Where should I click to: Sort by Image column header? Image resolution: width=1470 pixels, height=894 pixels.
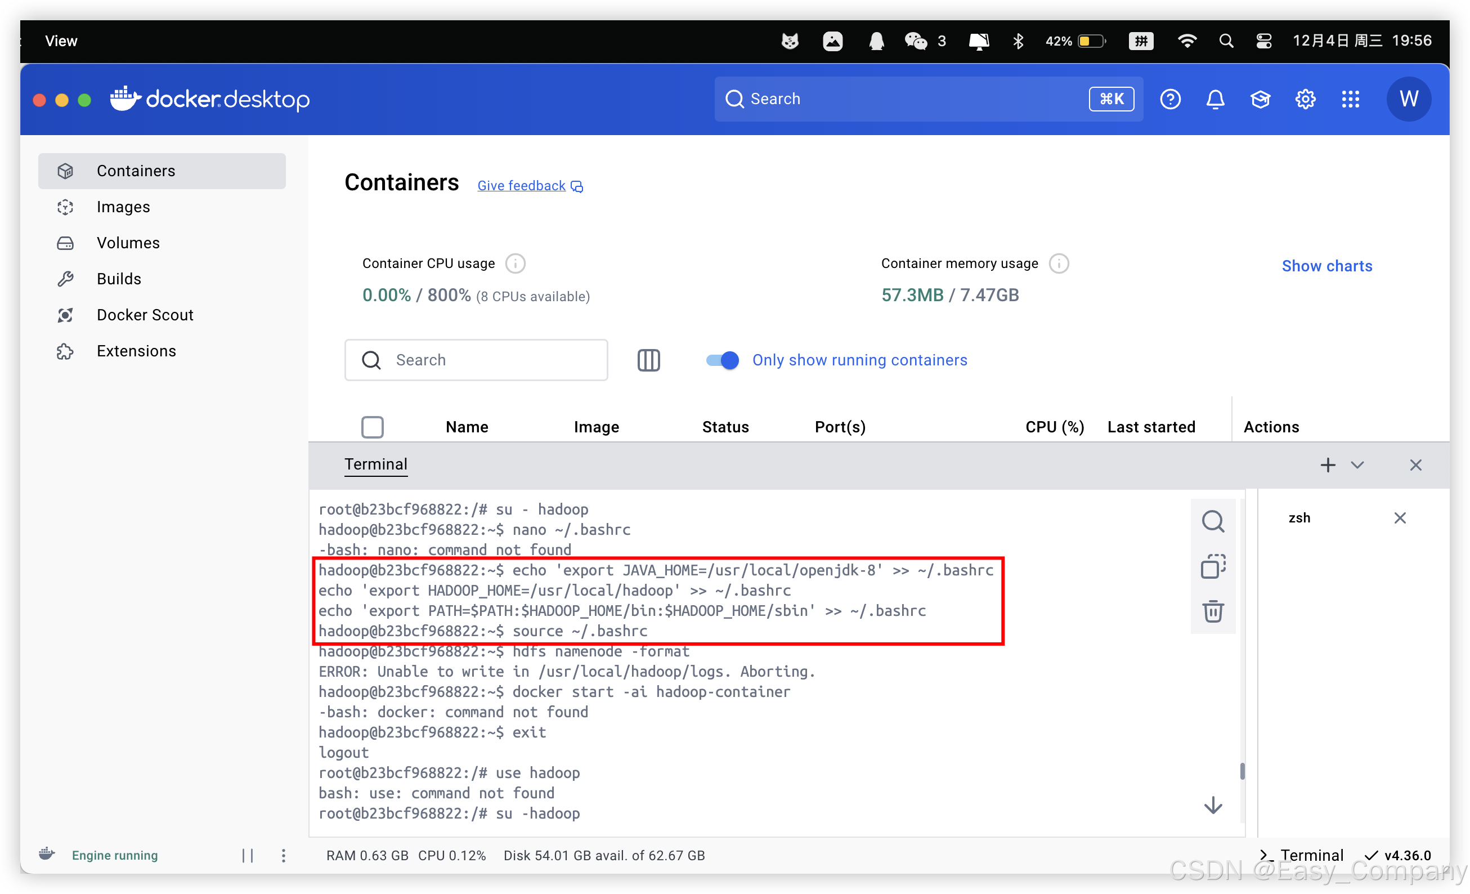(x=596, y=427)
